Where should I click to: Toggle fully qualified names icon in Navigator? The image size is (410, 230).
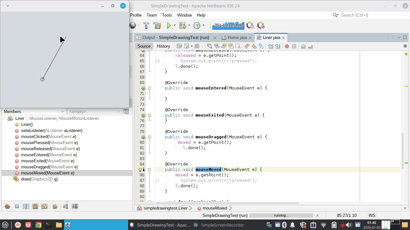click(55, 206)
